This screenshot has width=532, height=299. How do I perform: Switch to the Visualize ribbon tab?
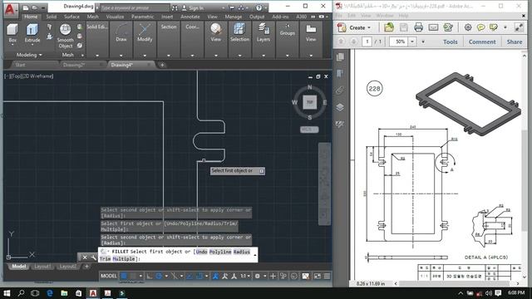(x=115, y=17)
